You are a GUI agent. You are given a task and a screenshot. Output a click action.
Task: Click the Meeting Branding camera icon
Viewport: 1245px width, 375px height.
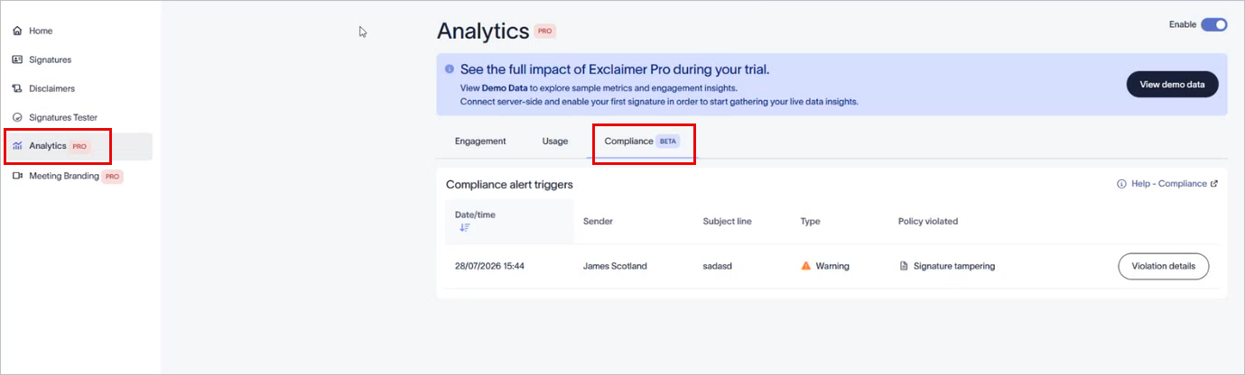17,176
